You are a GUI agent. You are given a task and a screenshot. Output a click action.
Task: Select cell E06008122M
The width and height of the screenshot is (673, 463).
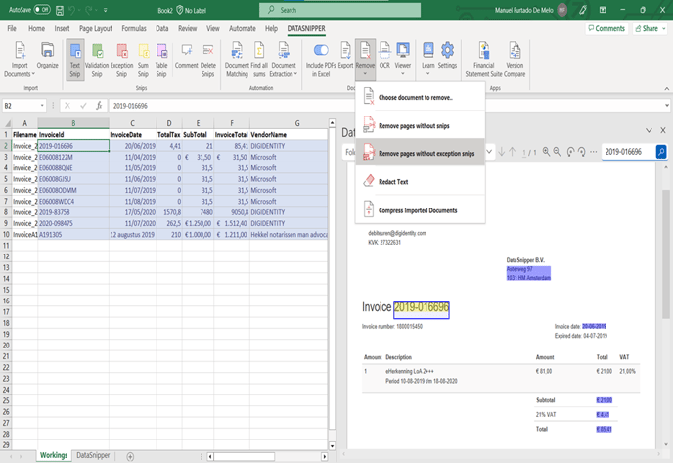(x=73, y=157)
